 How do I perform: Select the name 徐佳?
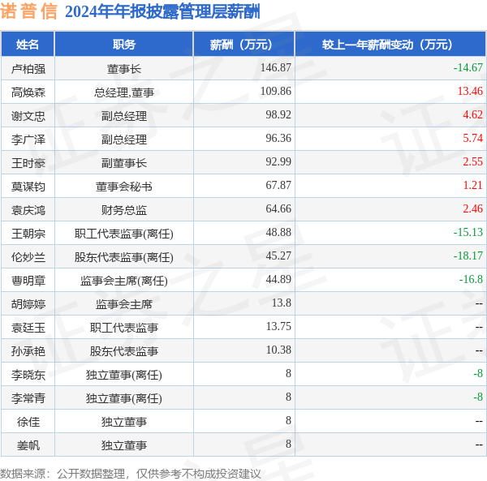click(x=28, y=422)
